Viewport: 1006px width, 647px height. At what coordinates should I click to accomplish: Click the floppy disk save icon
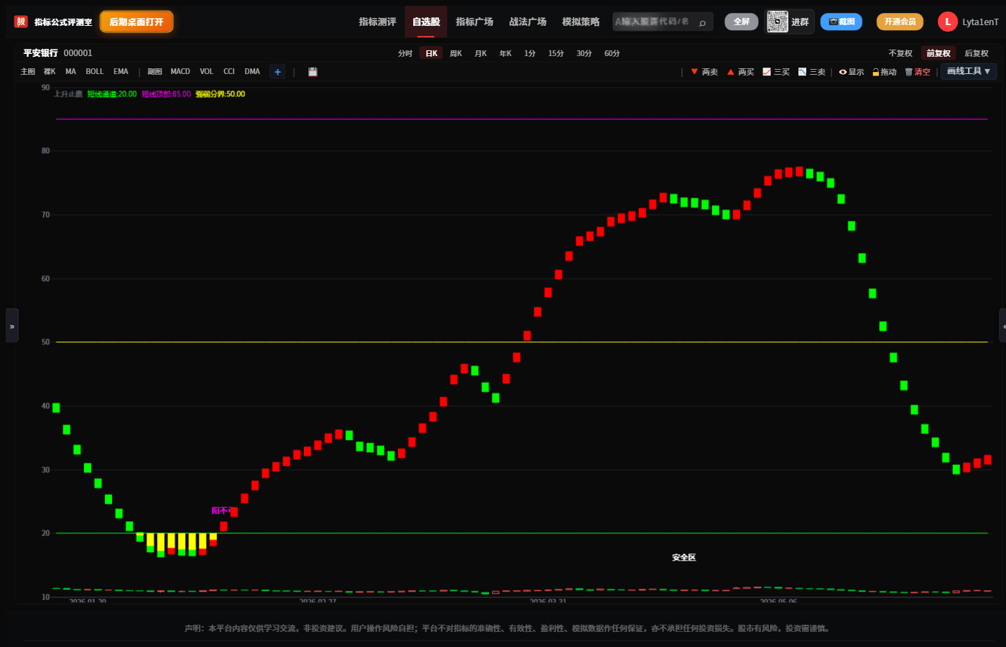(313, 72)
